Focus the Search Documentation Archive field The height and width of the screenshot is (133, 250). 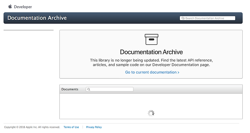pyautogui.click(x=207, y=18)
